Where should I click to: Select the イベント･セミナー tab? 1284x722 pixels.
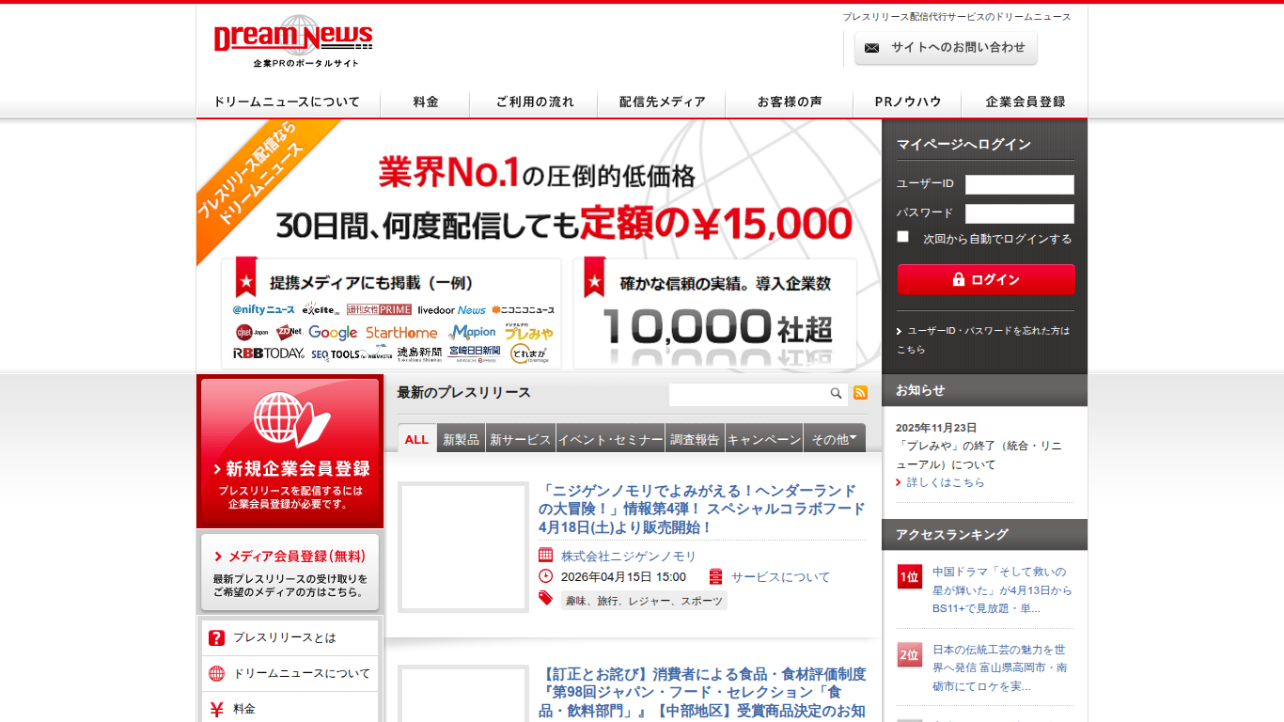(x=611, y=439)
